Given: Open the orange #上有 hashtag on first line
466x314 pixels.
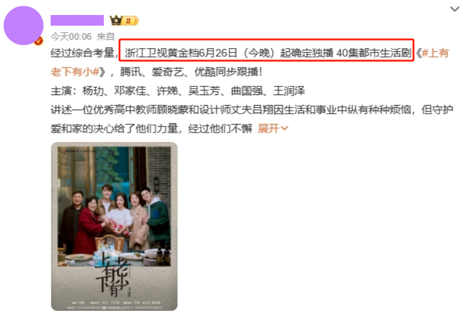Looking at the screenshot, I should (435, 53).
